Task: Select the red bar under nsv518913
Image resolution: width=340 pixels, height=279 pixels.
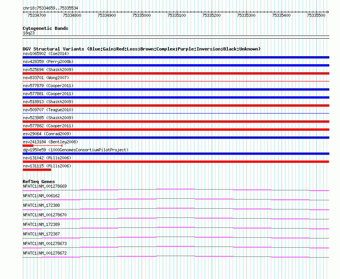Action: click(176, 105)
